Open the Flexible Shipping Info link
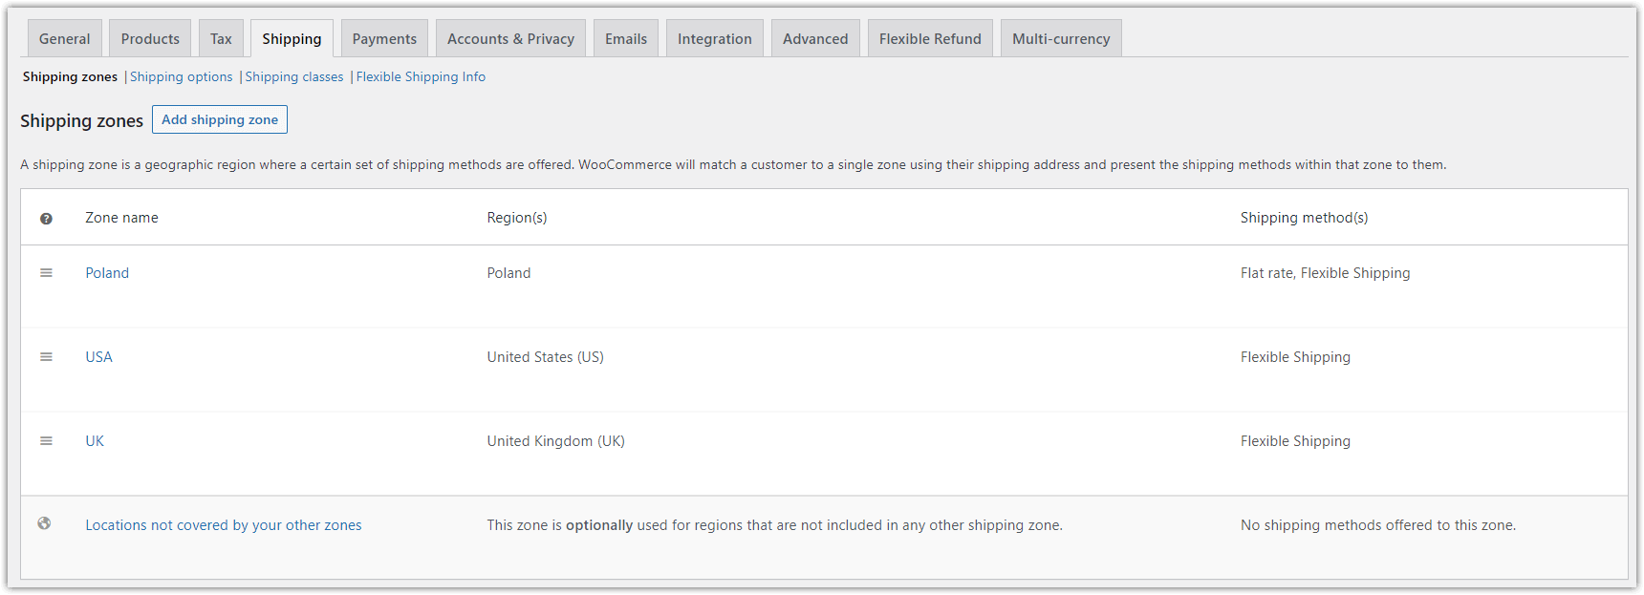Screen dimensions: 1644x595 click(x=421, y=76)
